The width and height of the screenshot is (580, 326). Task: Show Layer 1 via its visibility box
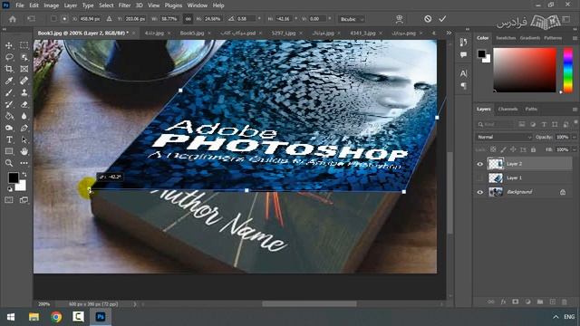coord(480,177)
